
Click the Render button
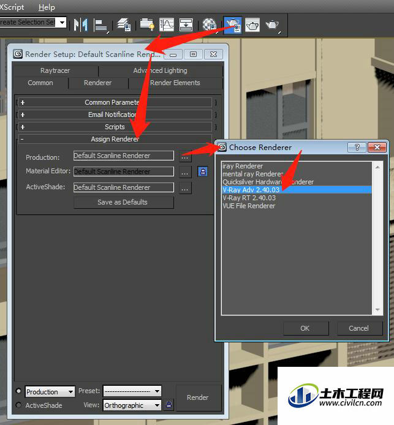point(198,397)
